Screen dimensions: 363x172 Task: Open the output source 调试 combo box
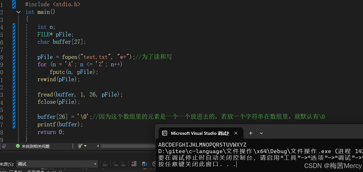coord(57,164)
